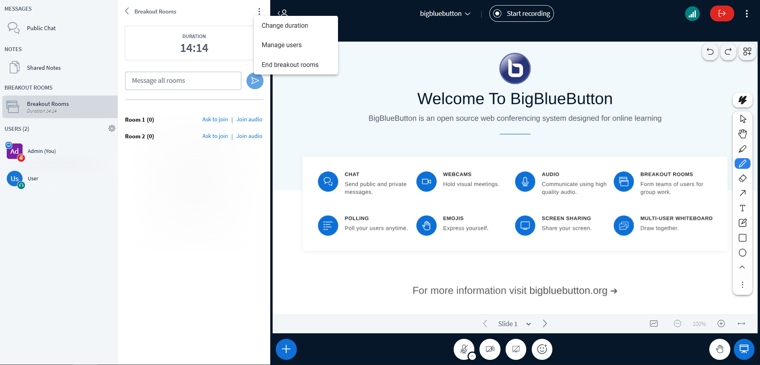Screen dimensions: 760x365
Task: Select the Sticky note tool
Action: (743, 223)
